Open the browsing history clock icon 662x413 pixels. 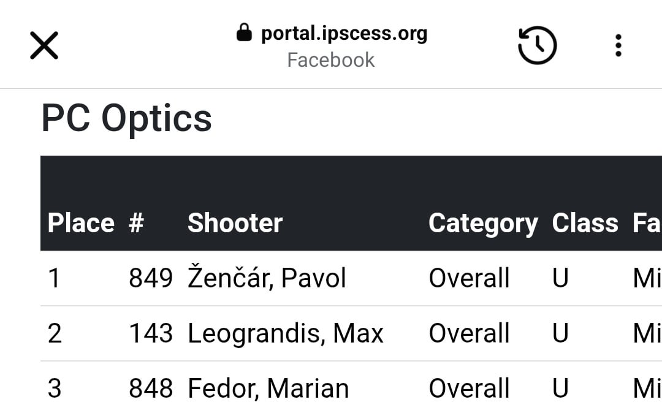click(537, 45)
